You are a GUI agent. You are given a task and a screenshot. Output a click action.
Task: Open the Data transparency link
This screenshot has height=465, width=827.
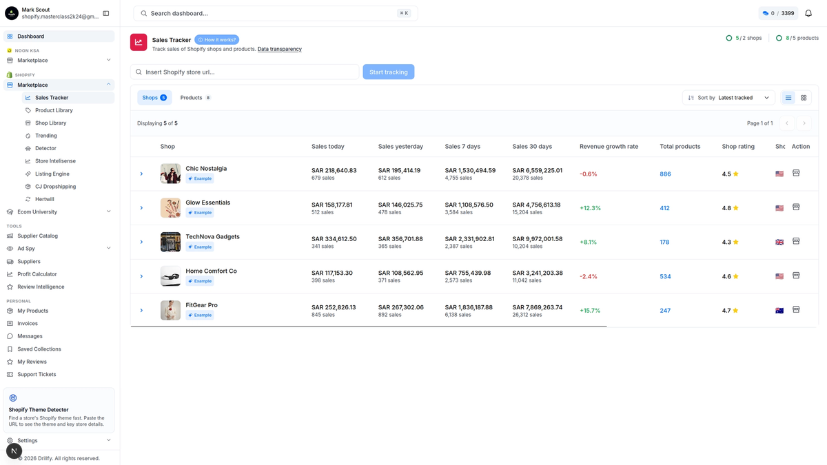click(x=280, y=49)
